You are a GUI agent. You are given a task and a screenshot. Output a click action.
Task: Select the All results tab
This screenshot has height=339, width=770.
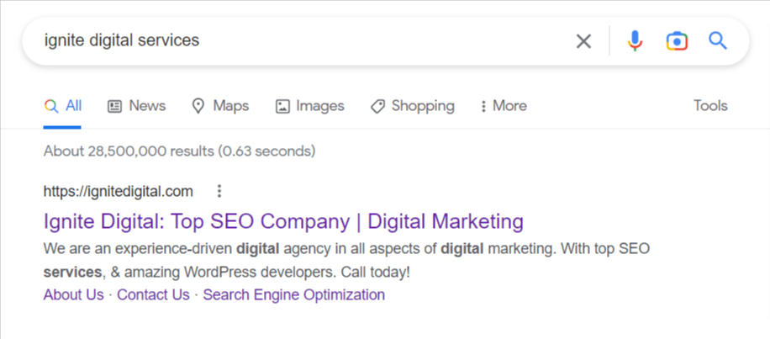pos(63,106)
